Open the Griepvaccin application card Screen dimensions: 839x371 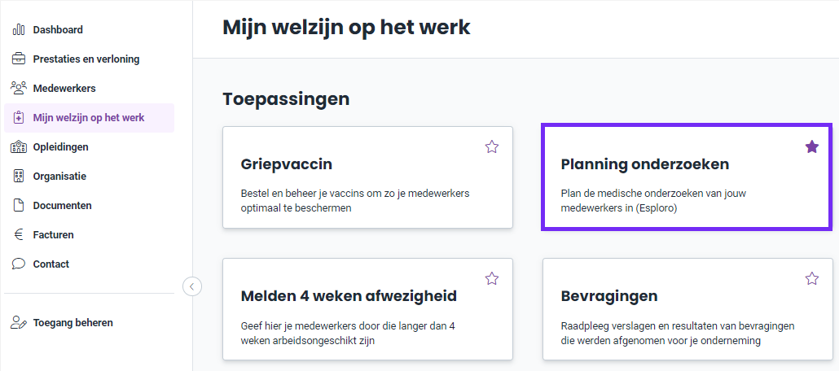coord(367,177)
